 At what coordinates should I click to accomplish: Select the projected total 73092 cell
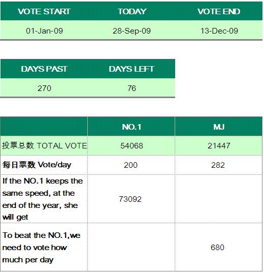131,199
